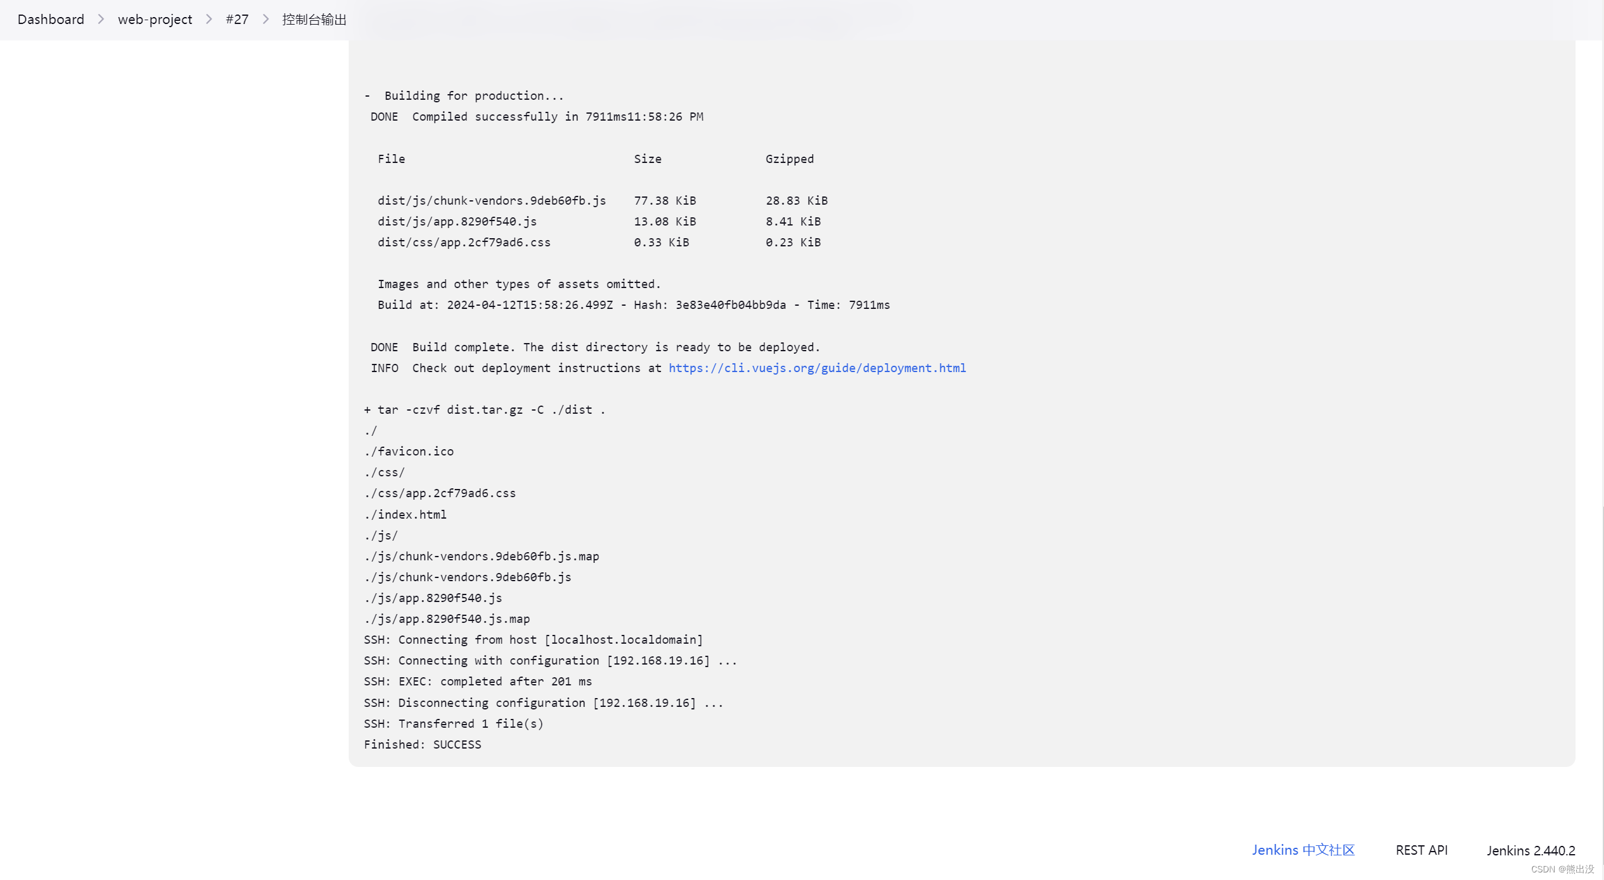Click the dist/js/chunk-vendors.9deb60fb.js table row
This screenshot has height=880, width=1604.
click(x=491, y=201)
